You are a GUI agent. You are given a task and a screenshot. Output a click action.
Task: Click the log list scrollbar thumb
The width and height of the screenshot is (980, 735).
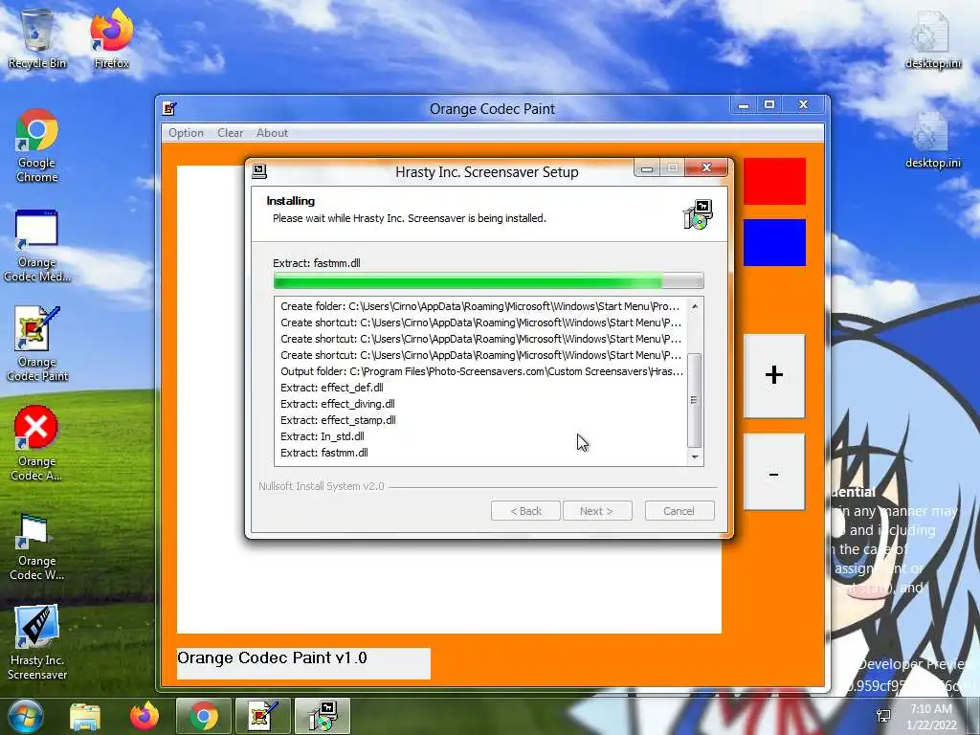695,400
